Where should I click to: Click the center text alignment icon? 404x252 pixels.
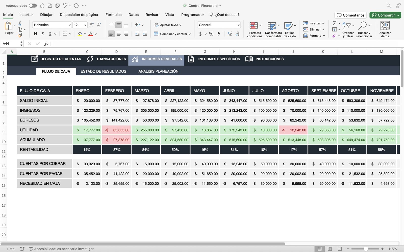(118, 34)
